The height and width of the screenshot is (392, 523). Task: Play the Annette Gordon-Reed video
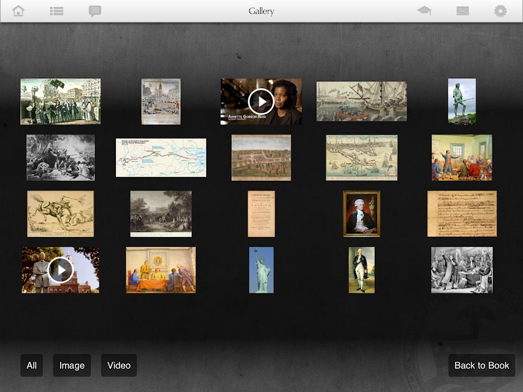click(261, 102)
